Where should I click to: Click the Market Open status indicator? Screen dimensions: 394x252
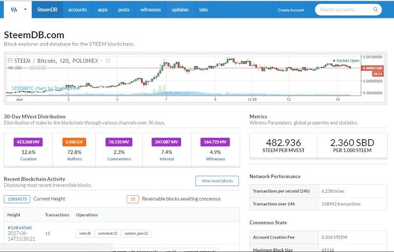(x=346, y=60)
